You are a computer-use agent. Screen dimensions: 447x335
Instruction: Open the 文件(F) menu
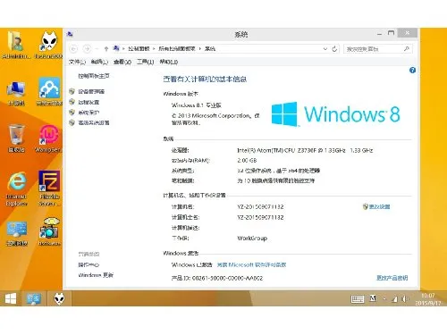pos(77,62)
